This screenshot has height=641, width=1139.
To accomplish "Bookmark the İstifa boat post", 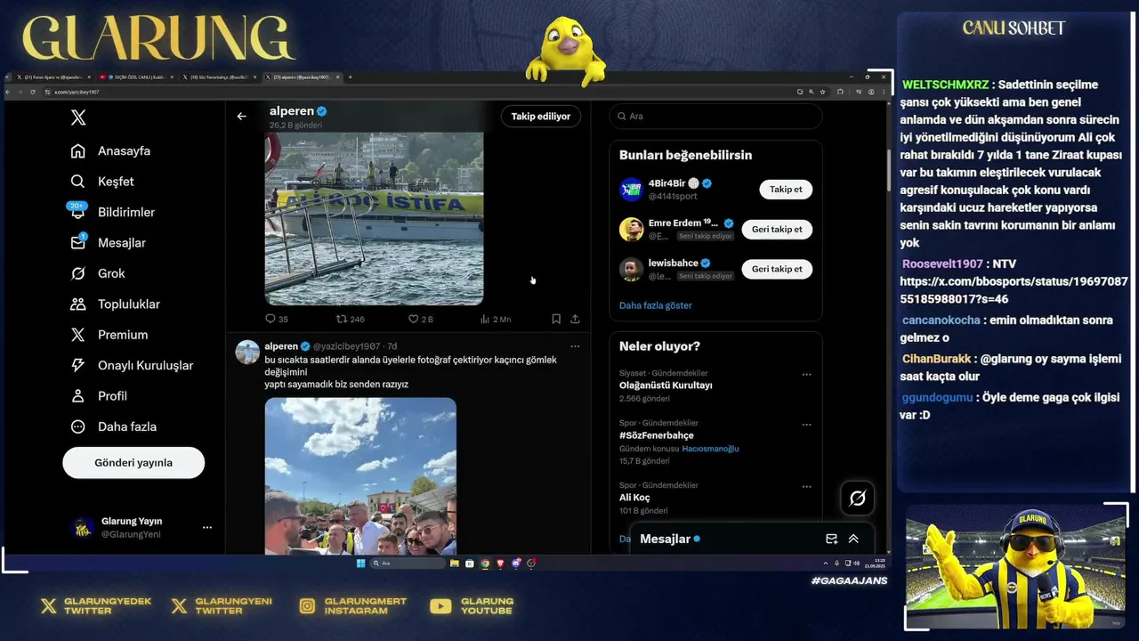I will tap(556, 319).
